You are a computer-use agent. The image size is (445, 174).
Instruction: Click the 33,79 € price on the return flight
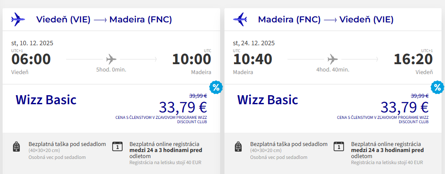pos(404,106)
